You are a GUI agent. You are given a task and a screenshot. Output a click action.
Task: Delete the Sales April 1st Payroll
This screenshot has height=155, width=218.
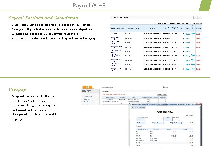click(198, 43)
